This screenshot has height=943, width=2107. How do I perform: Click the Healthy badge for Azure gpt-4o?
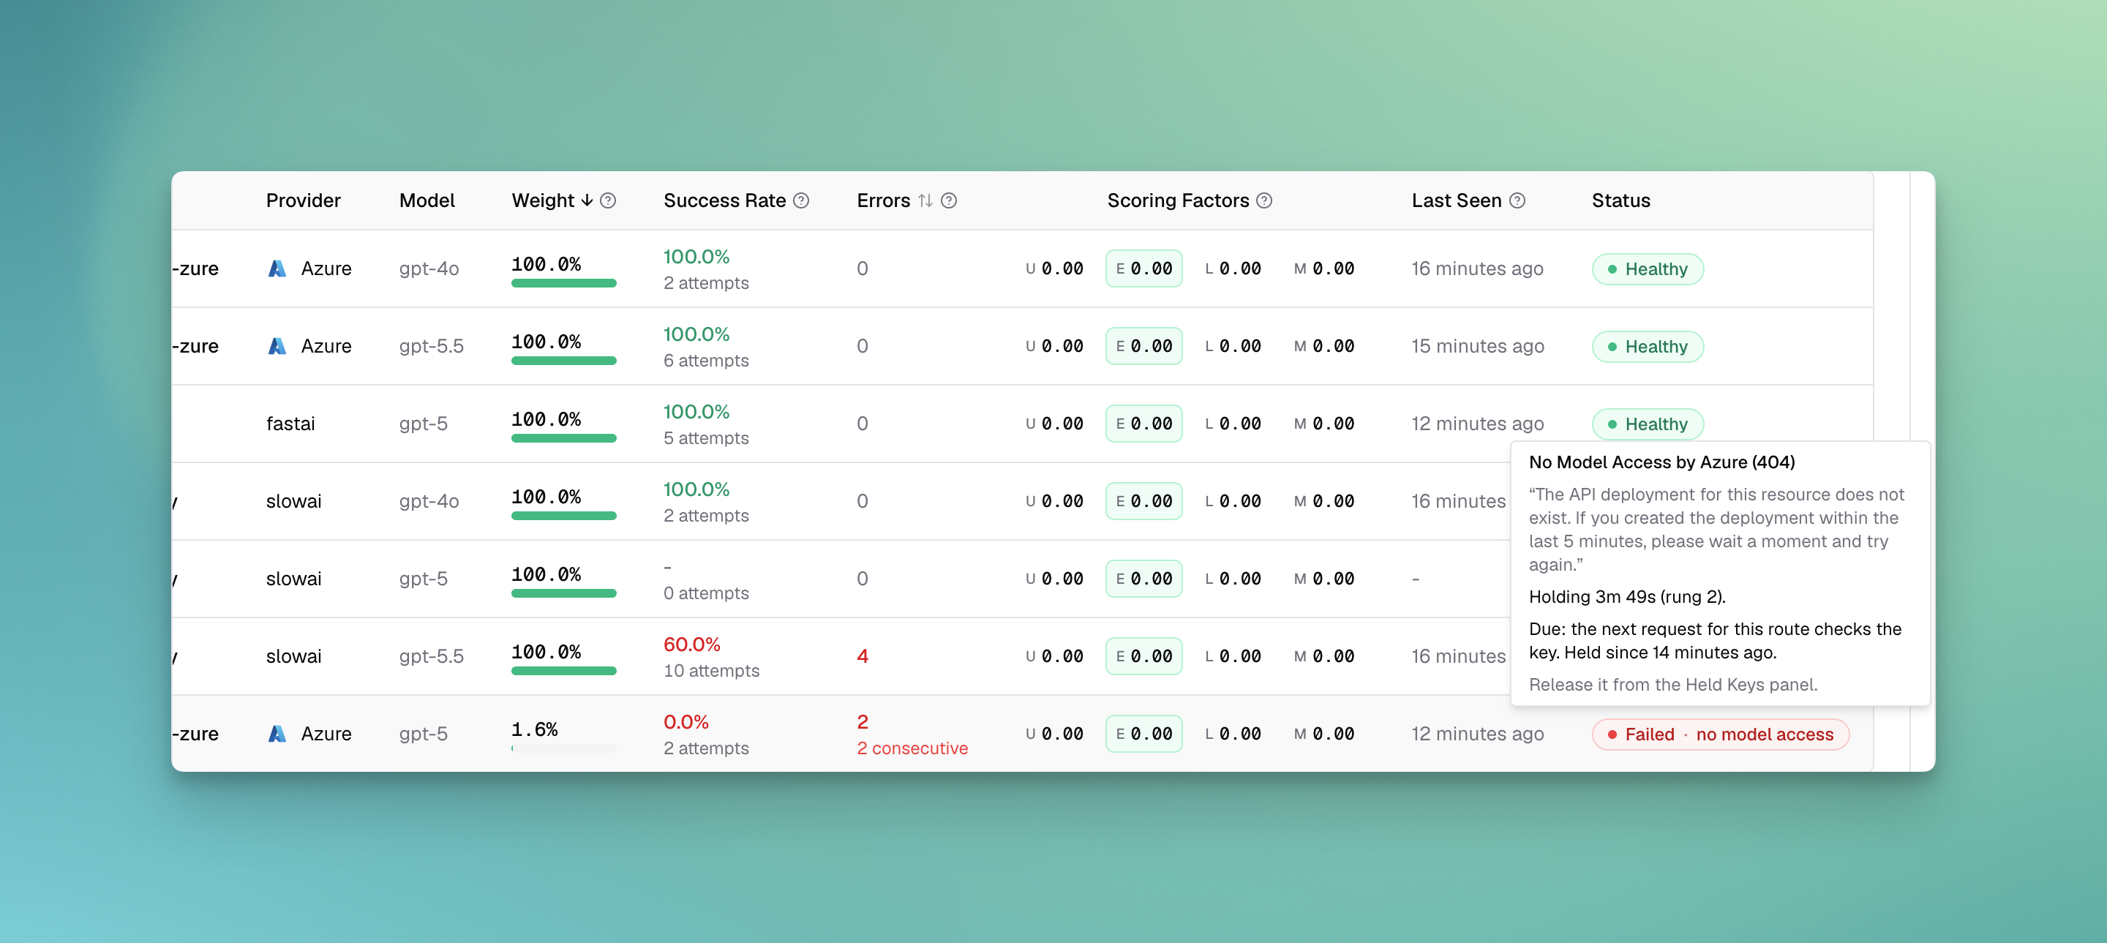[x=1648, y=269]
